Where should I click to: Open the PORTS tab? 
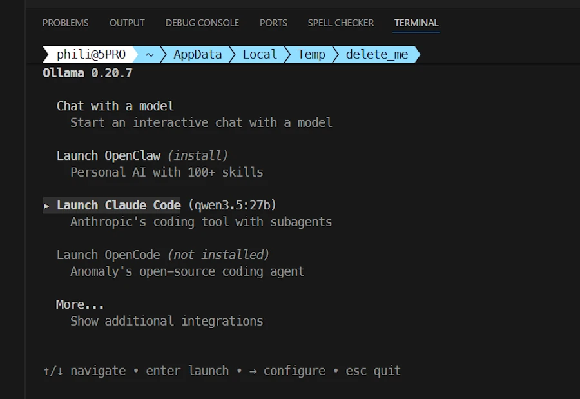point(273,23)
